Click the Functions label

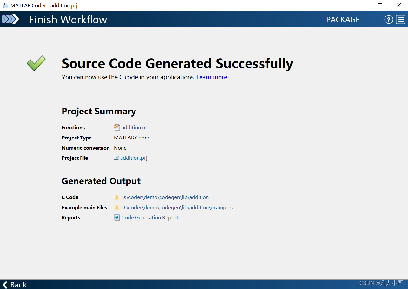(73, 127)
